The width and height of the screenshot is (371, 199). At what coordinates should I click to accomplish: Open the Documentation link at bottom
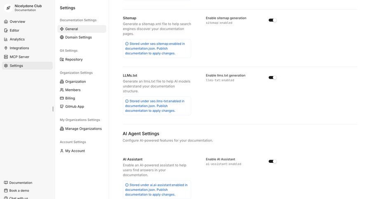click(21, 183)
